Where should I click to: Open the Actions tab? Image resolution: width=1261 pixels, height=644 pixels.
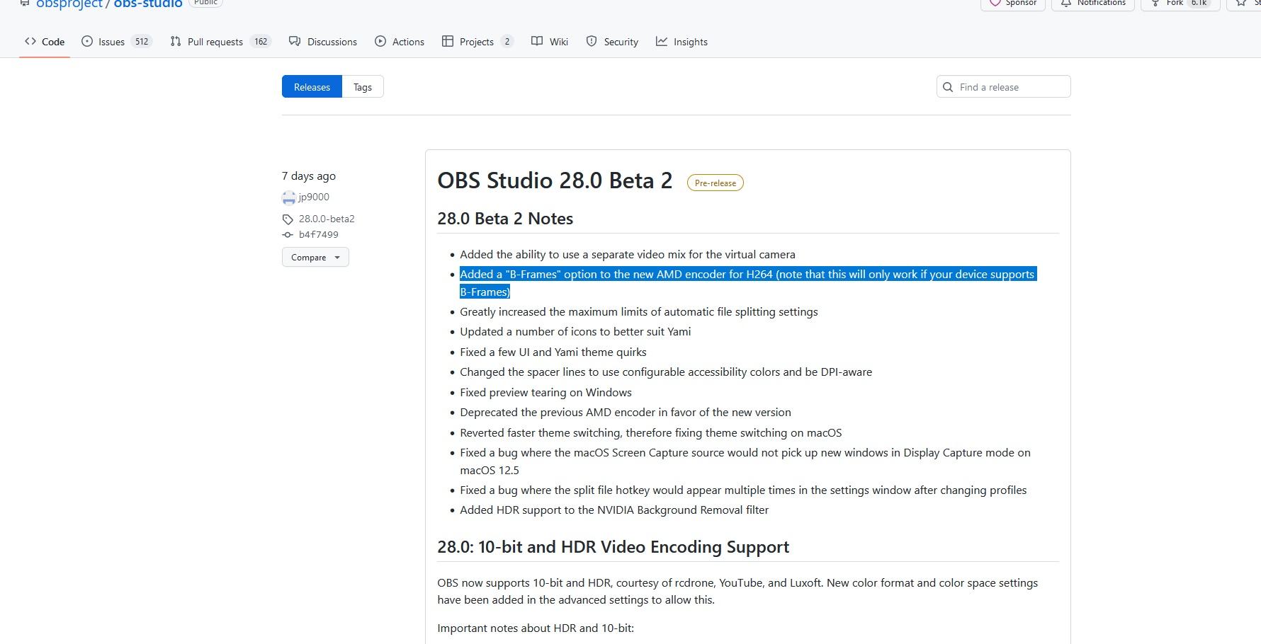point(400,42)
